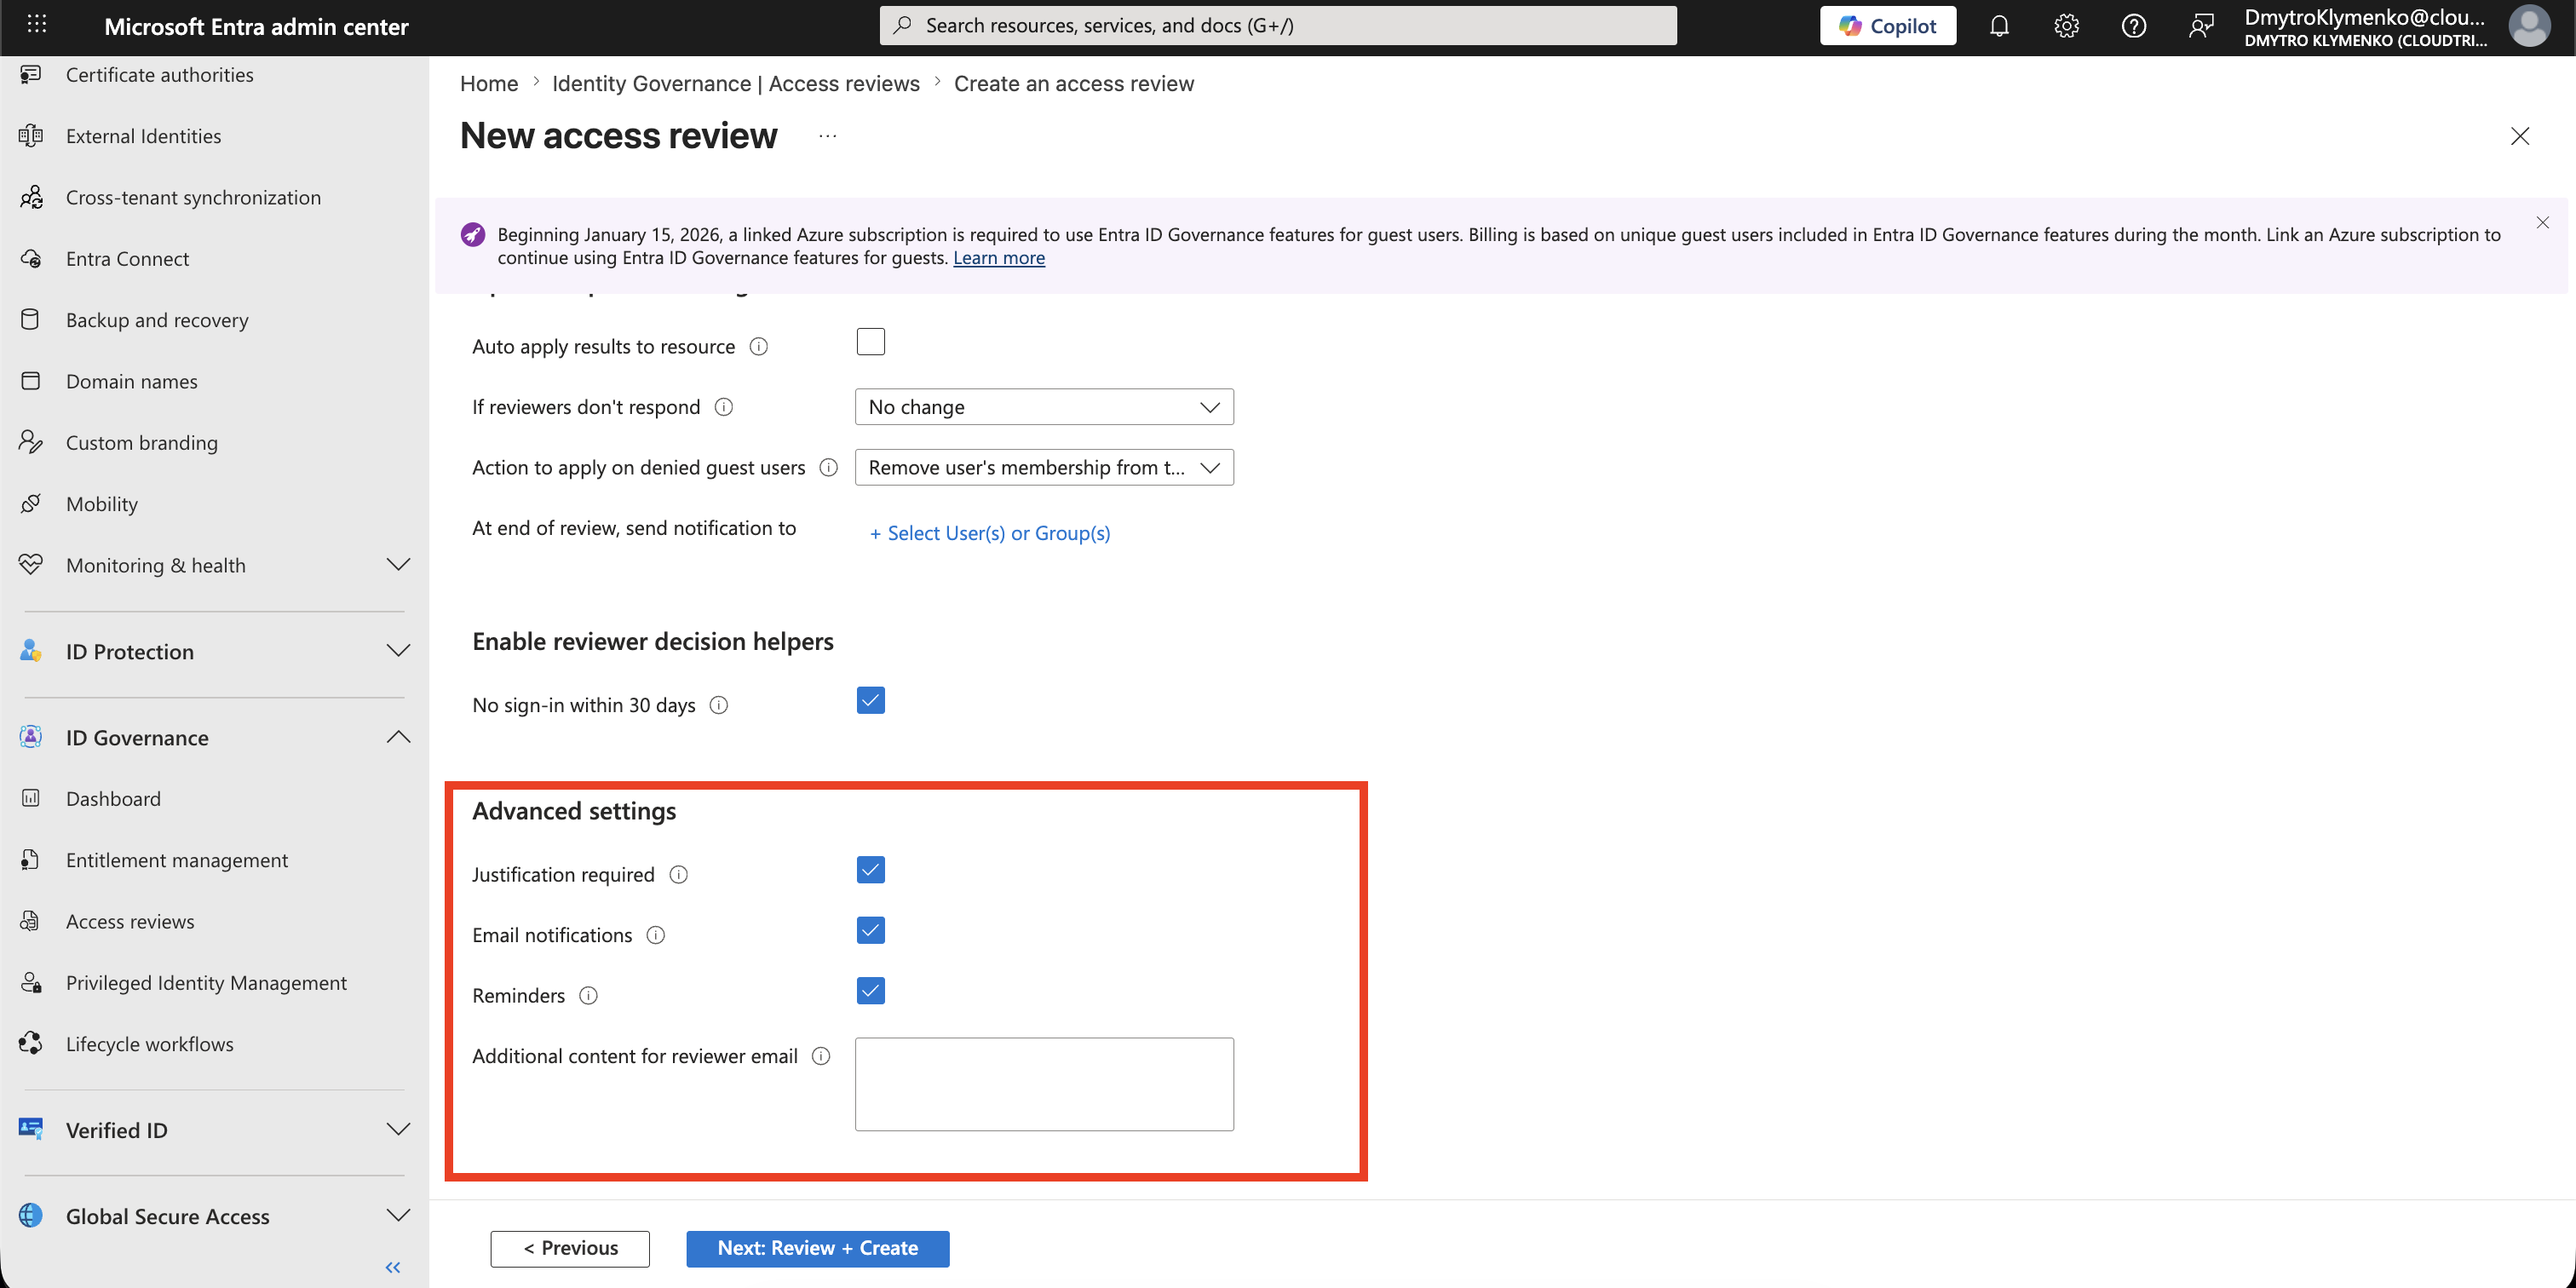Open the help question mark icon

tap(2133, 26)
